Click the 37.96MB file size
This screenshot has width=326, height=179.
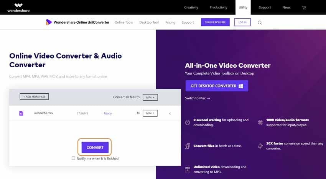[82, 114]
